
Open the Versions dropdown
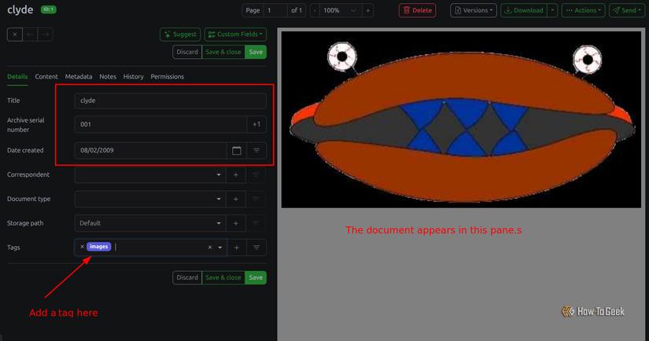[473, 10]
